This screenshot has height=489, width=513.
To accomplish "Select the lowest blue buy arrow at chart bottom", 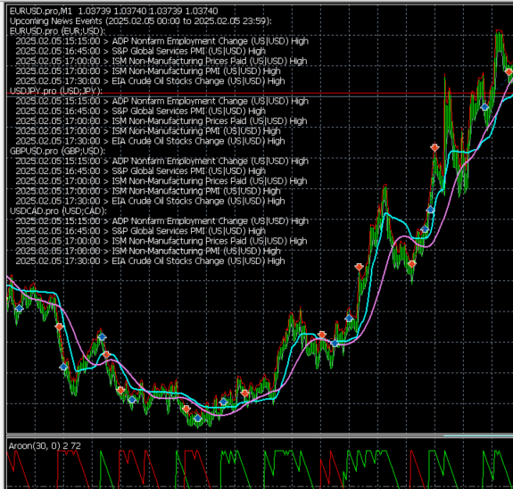I will click(197, 418).
